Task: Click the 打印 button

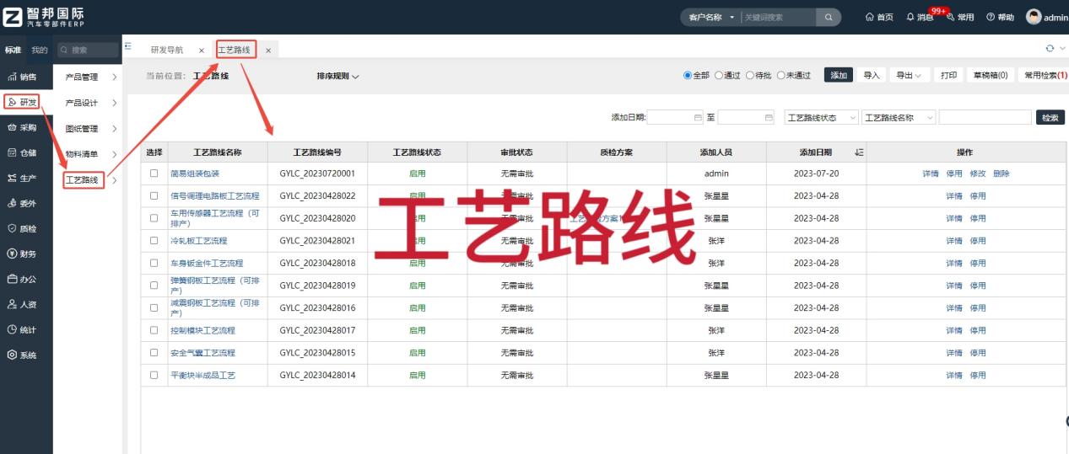Action: [x=949, y=75]
